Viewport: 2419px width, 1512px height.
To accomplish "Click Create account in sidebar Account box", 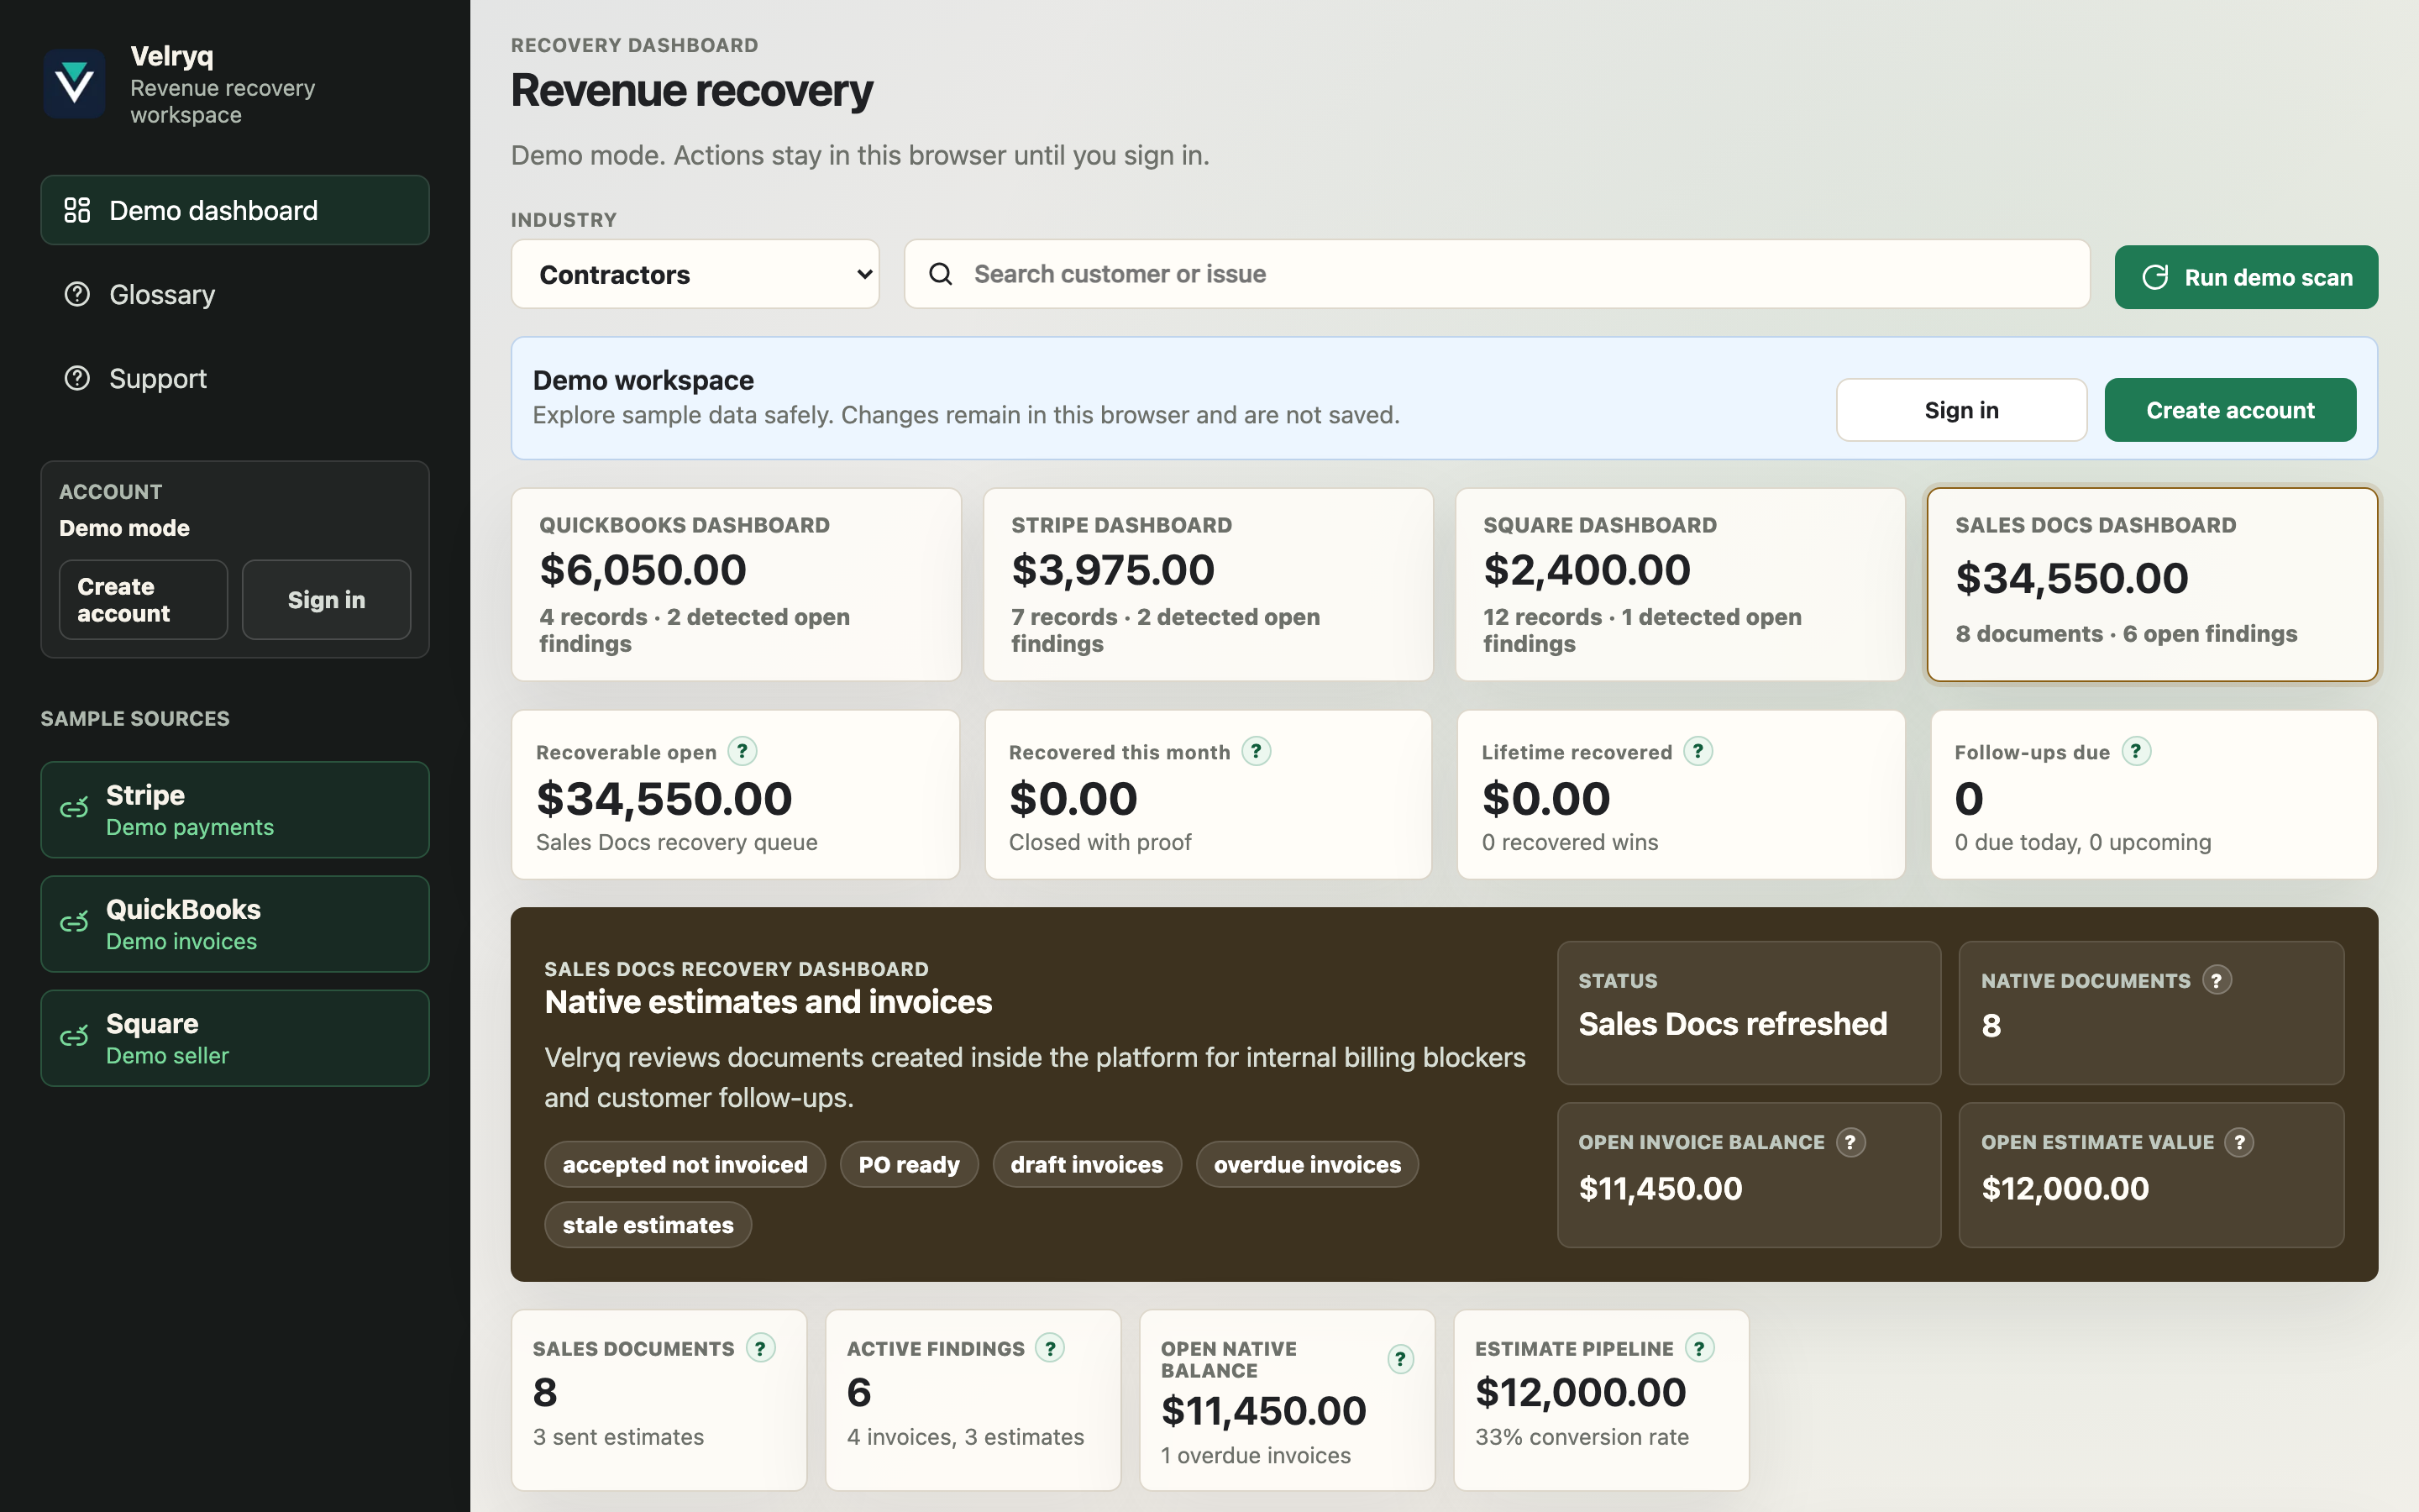I will (x=143, y=599).
